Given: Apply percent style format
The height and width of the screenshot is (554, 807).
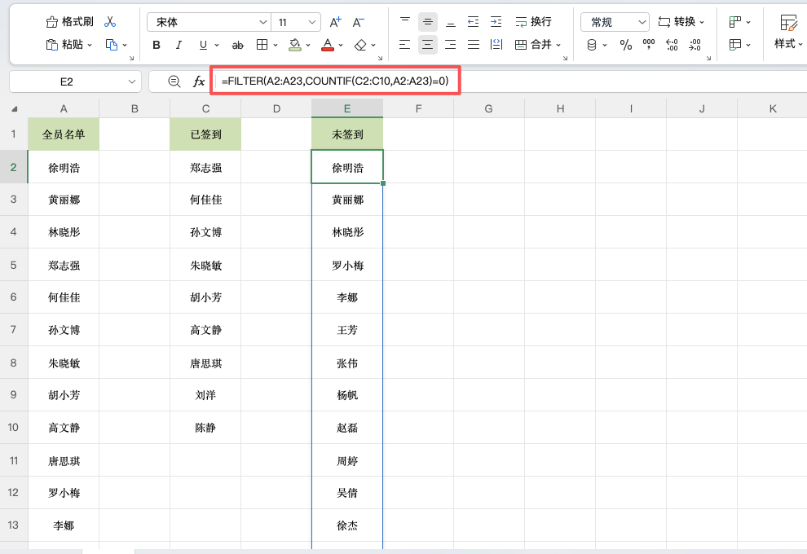Looking at the screenshot, I should (626, 46).
